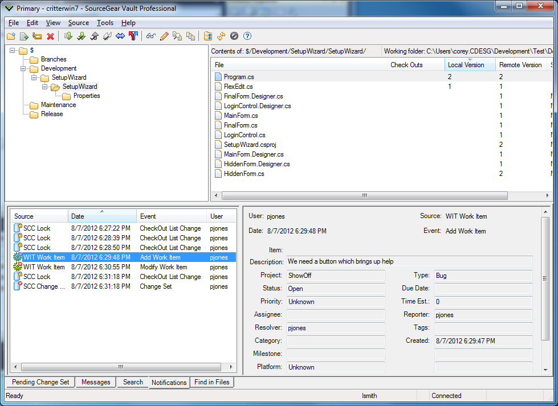Open the Source menu

coord(79,23)
